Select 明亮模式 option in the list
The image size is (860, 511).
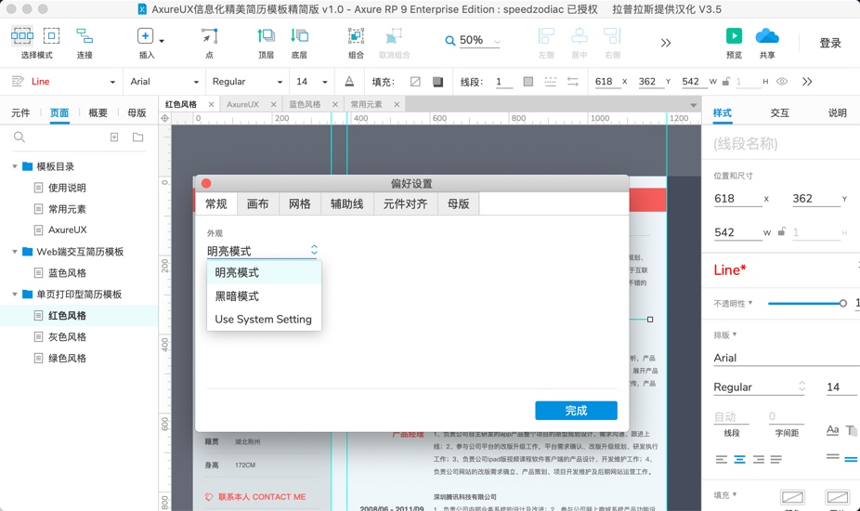coord(264,273)
